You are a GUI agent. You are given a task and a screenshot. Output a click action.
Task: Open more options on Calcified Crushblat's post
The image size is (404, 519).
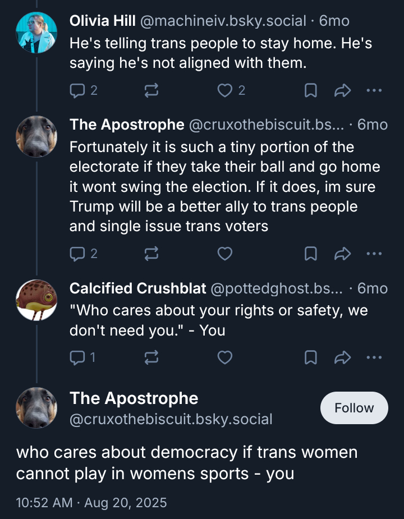click(374, 357)
